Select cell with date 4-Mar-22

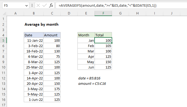34,57
